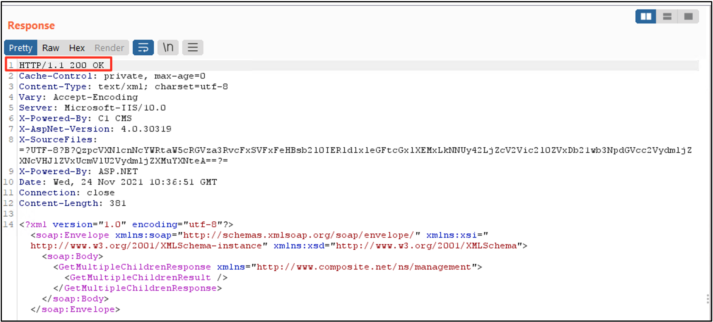Select the combined single-pane layout icon

pyautogui.click(x=688, y=16)
